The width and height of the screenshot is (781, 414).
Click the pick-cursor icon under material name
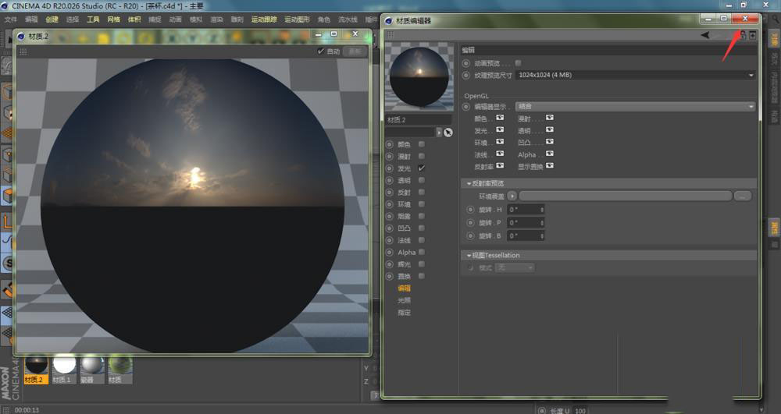[x=448, y=133]
